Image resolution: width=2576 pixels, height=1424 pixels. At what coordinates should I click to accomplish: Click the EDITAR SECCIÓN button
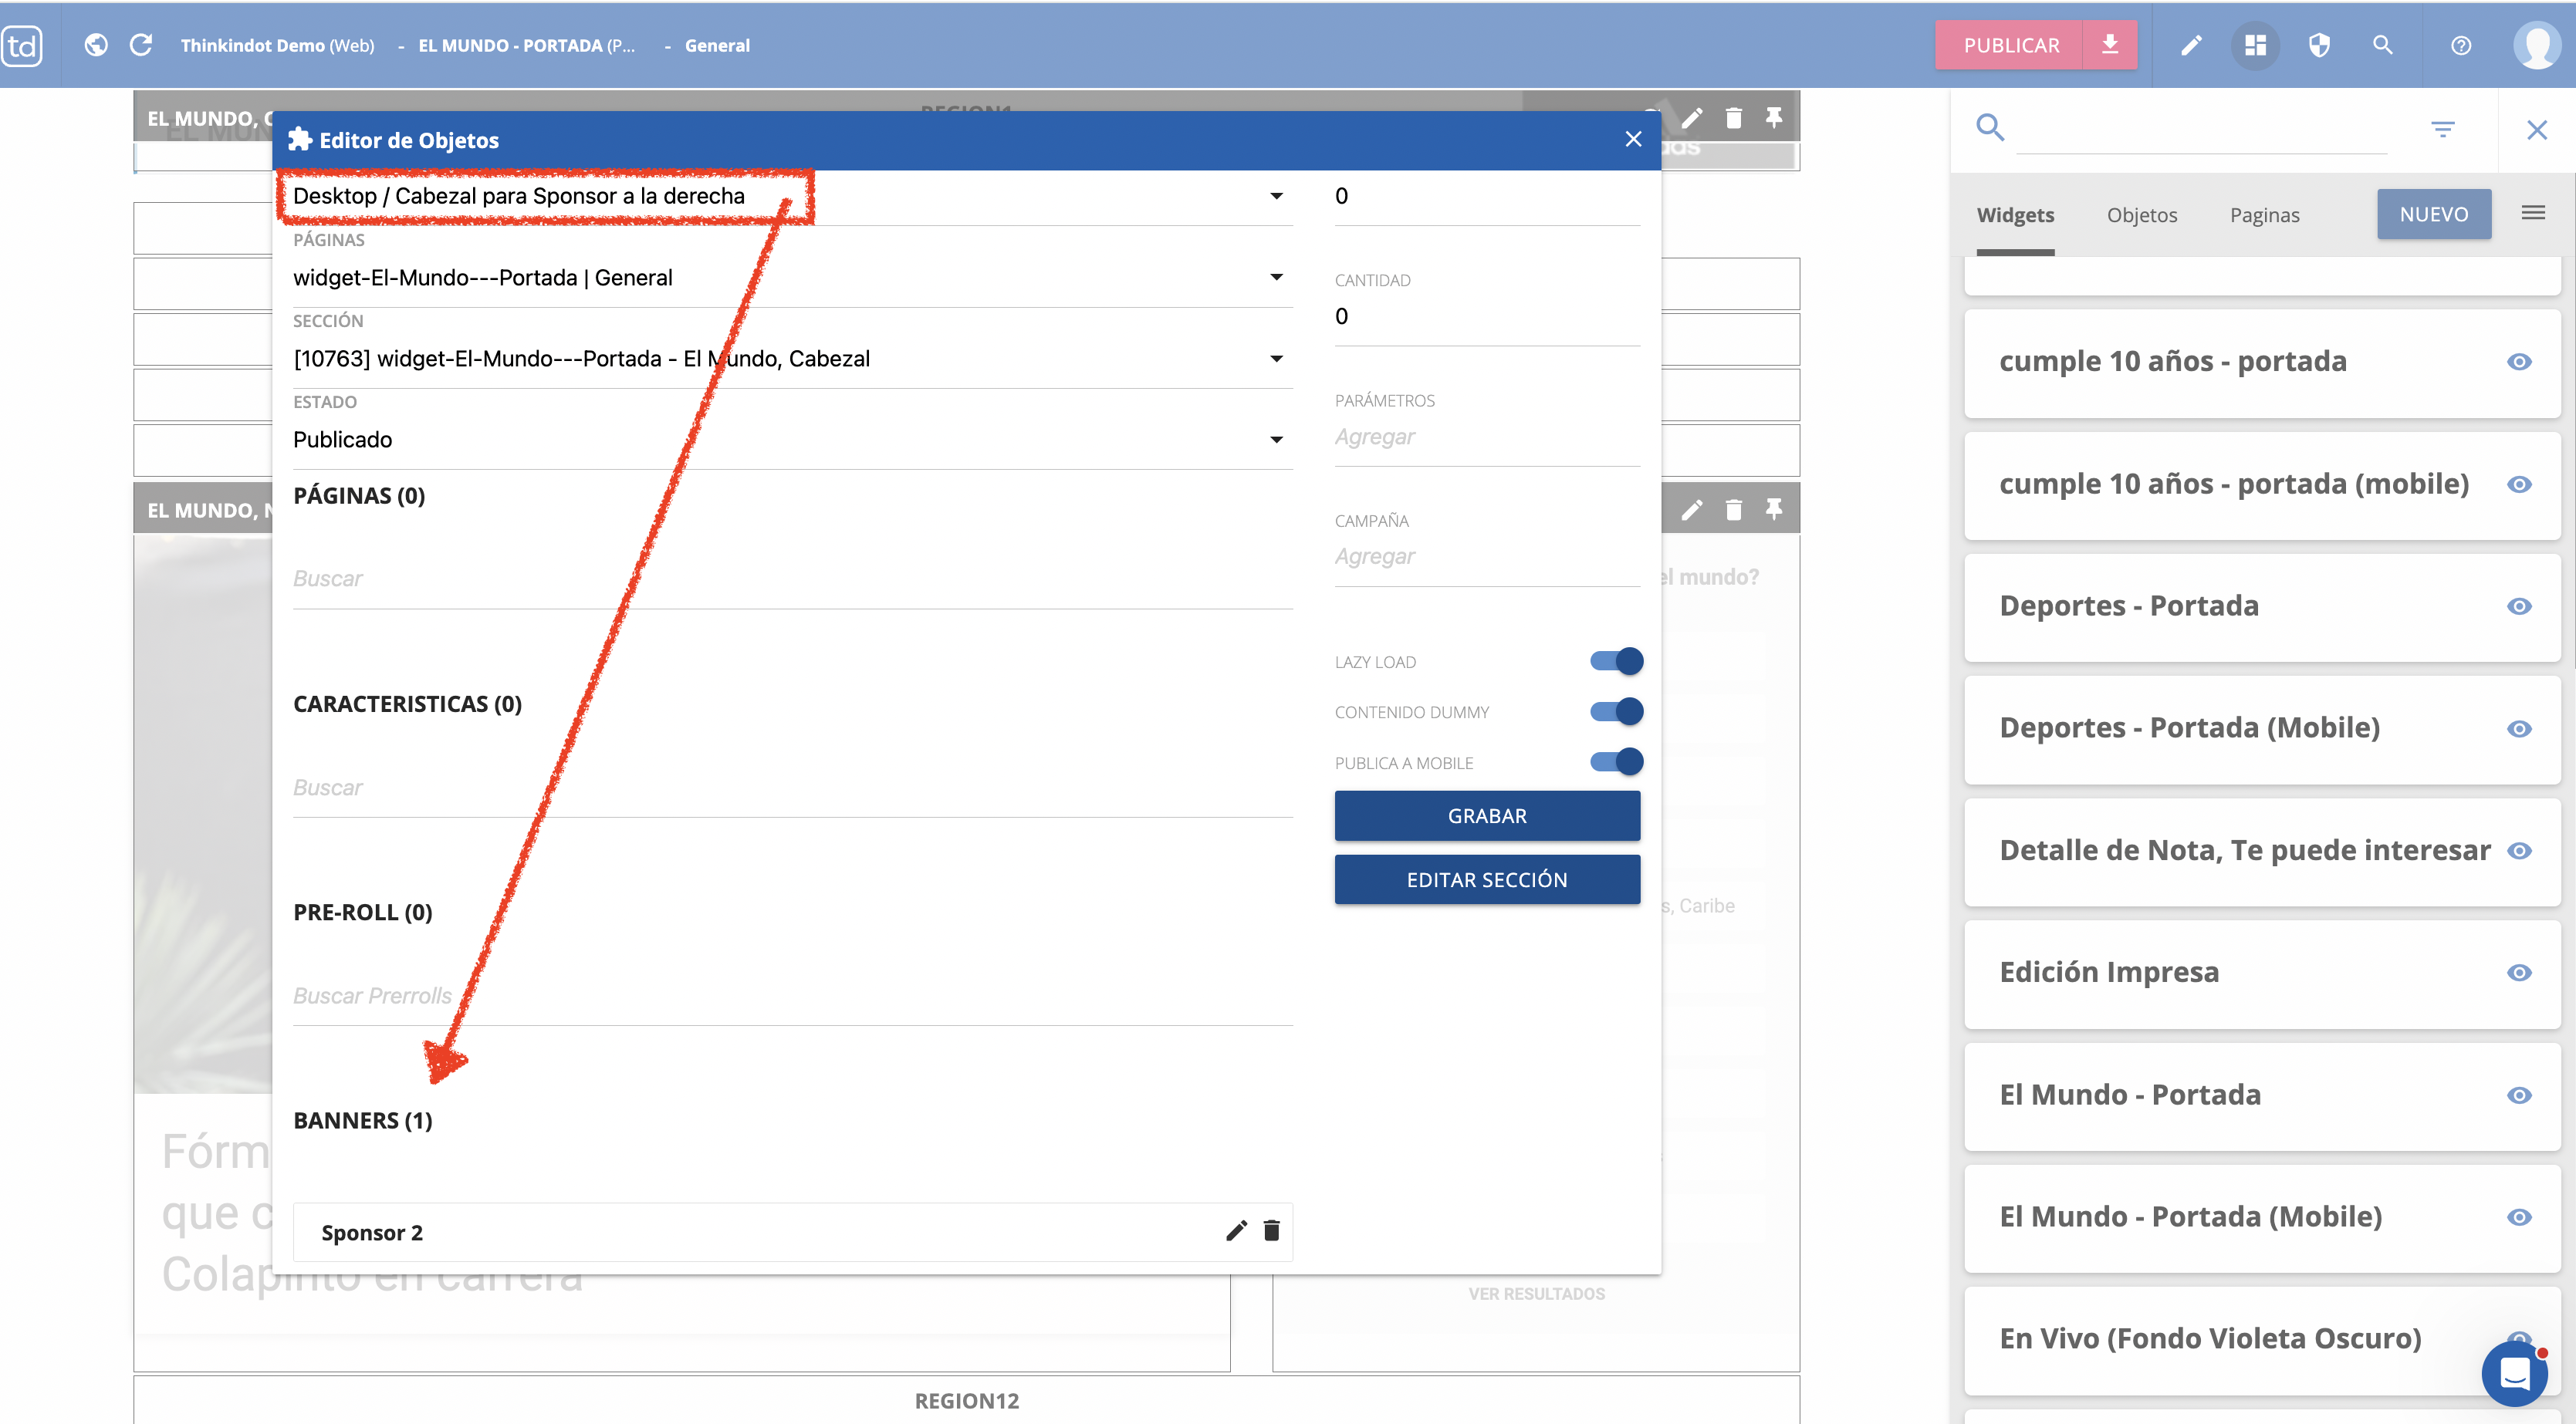point(1486,879)
